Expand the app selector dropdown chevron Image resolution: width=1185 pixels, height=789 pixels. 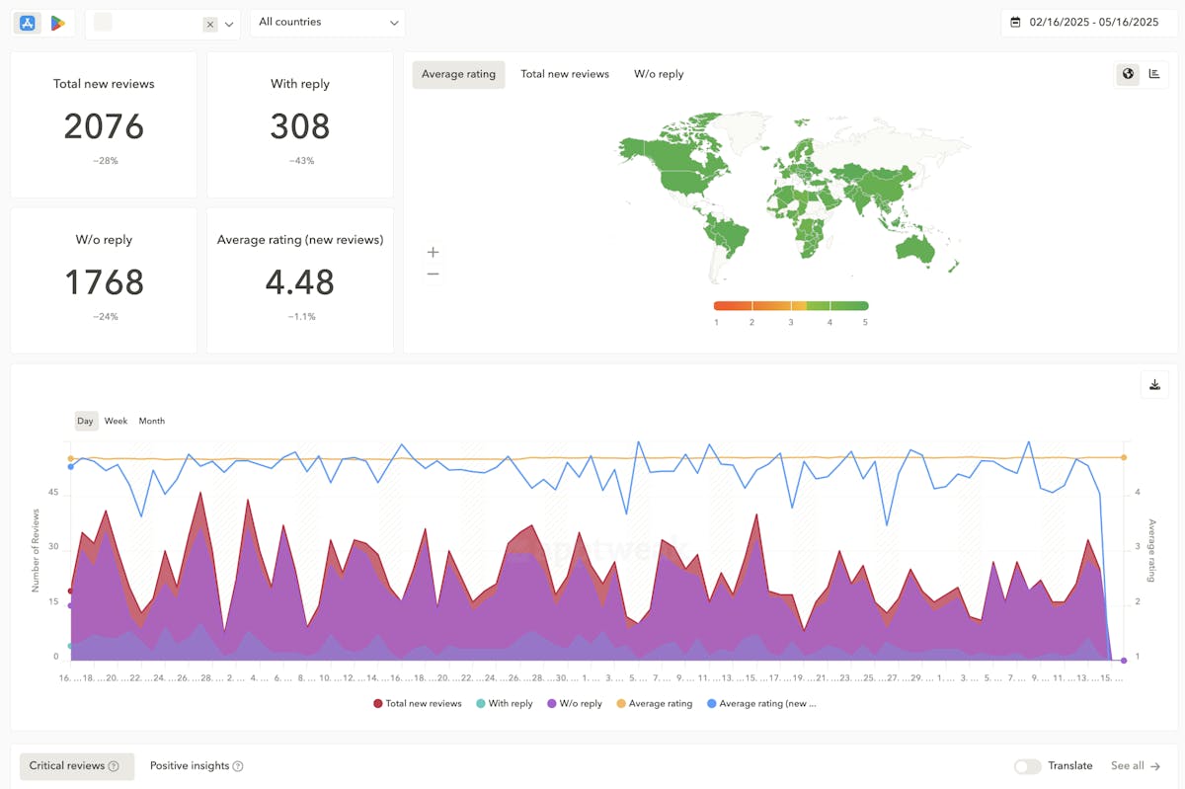click(x=230, y=24)
